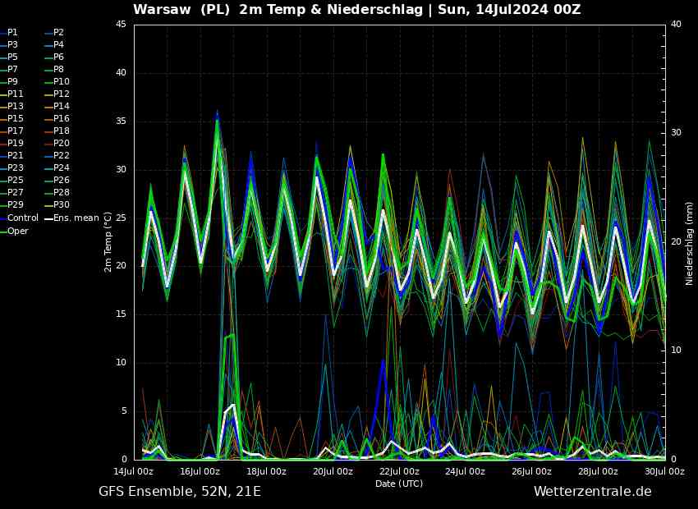This screenshot has width=698, height=509.
Task: Click the "14Jul 00z" date tick label
Action: coord(135,471)
